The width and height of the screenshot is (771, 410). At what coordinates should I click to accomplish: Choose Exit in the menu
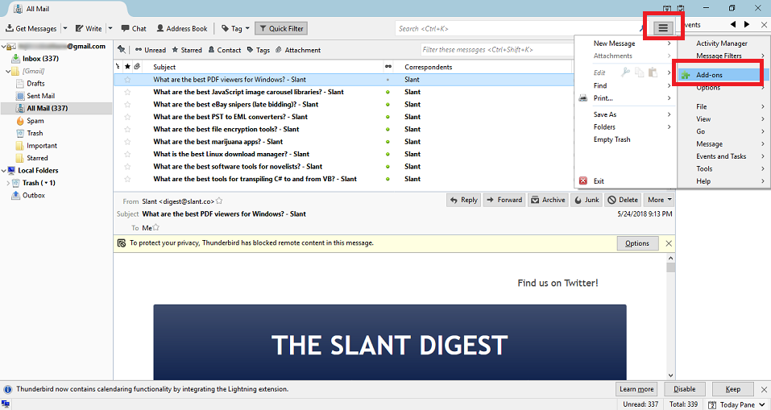pos(625,181)
